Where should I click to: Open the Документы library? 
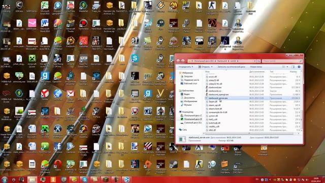click(188, 98)
